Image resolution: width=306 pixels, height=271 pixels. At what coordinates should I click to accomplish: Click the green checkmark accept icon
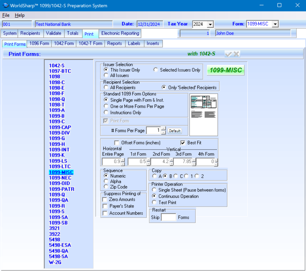(228, 54)
